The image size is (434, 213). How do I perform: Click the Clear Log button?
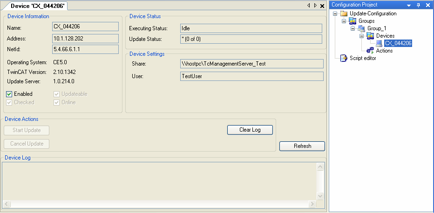coord(250,130)
